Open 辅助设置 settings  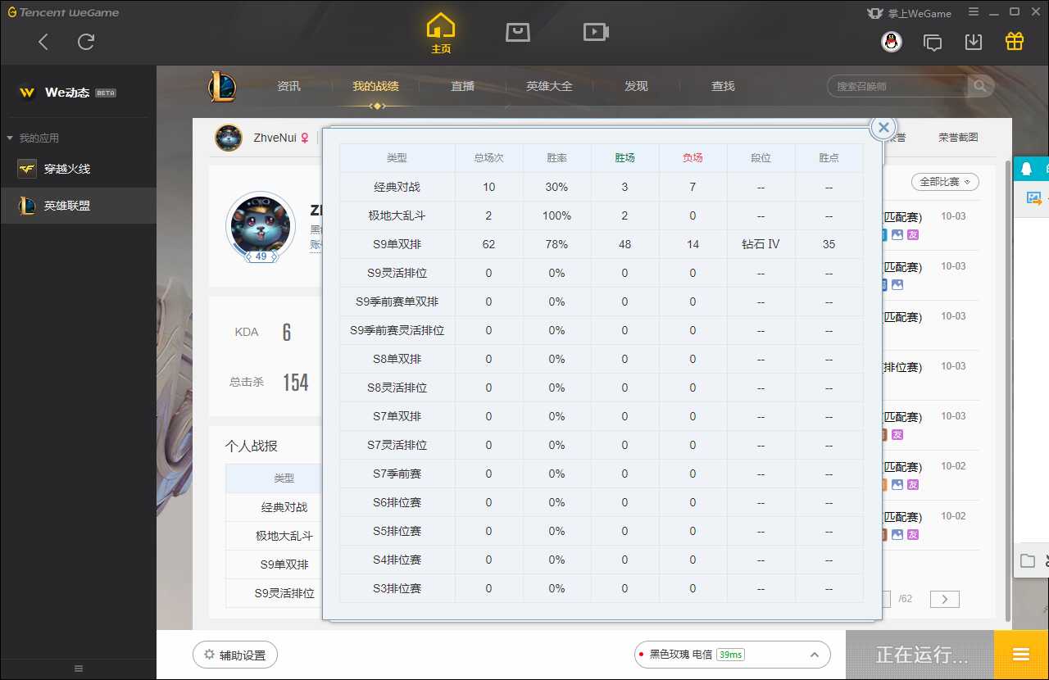(x=235, y=655)
